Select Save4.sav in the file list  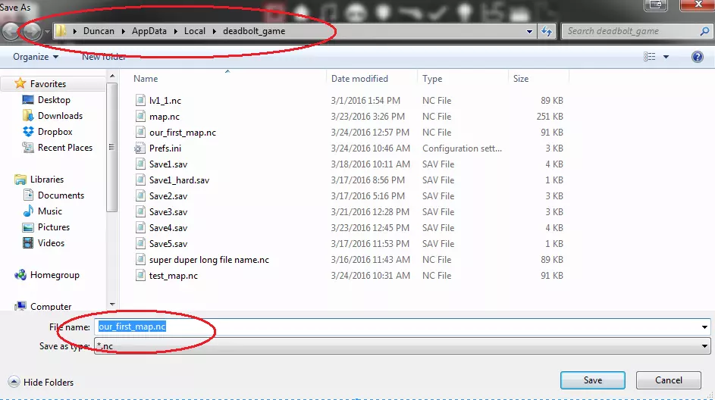(x=168, y=228)
